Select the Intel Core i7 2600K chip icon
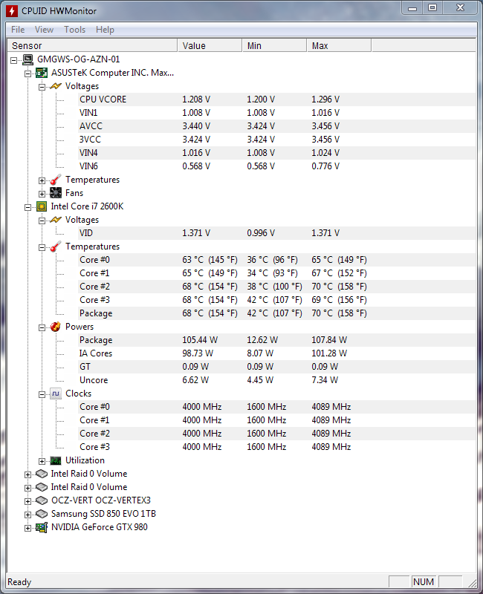 pos(42,206)
